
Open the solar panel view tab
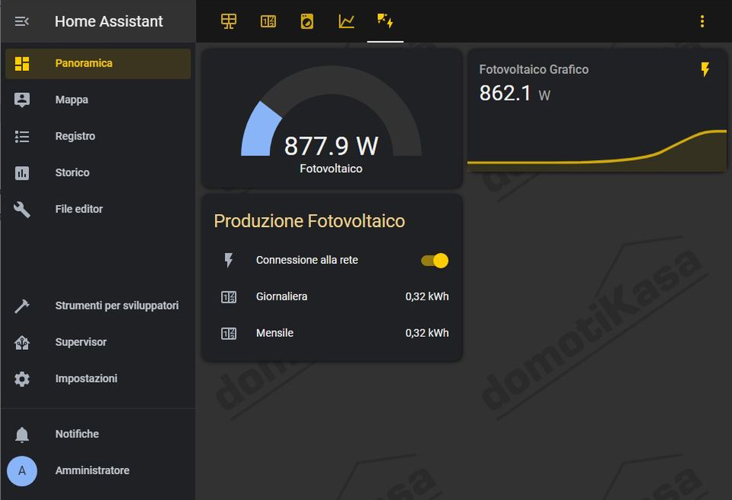point(229,21)
